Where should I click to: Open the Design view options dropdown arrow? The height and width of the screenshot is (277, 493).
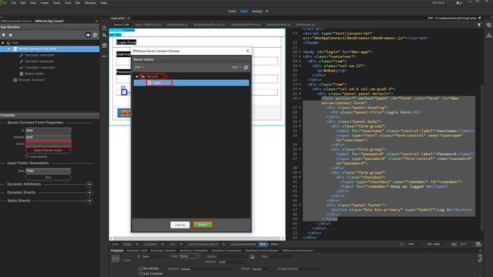pyautogui.click(x=267, y=11)
